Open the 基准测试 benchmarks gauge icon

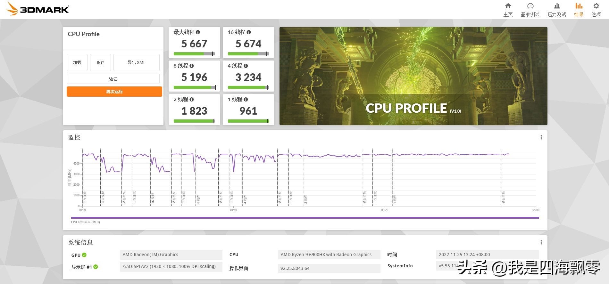pos(530,6)
